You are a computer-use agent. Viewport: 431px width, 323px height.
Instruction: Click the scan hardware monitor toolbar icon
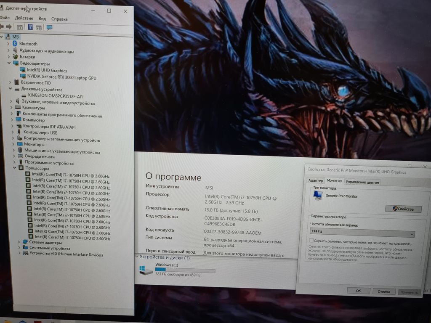(x=49, y=27)
